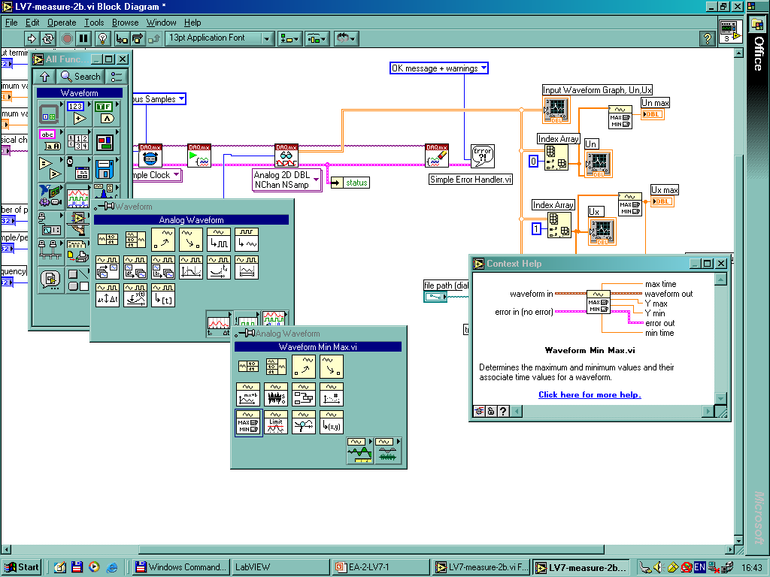Open the Comparison subpalette
Image resolution: width=770 pixels, height=577 pixels.
click(50, 169)
